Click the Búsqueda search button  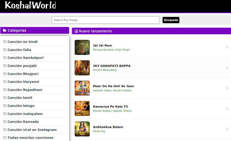tap(171, 20)
